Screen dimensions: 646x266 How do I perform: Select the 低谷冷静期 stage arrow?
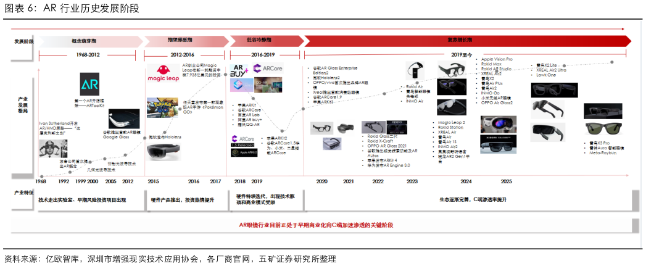click(266, 41)
